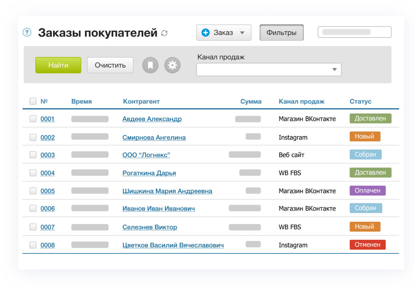
Task: Sort by the Время column header
Action: pyautogui.click(x=81, y=101)
